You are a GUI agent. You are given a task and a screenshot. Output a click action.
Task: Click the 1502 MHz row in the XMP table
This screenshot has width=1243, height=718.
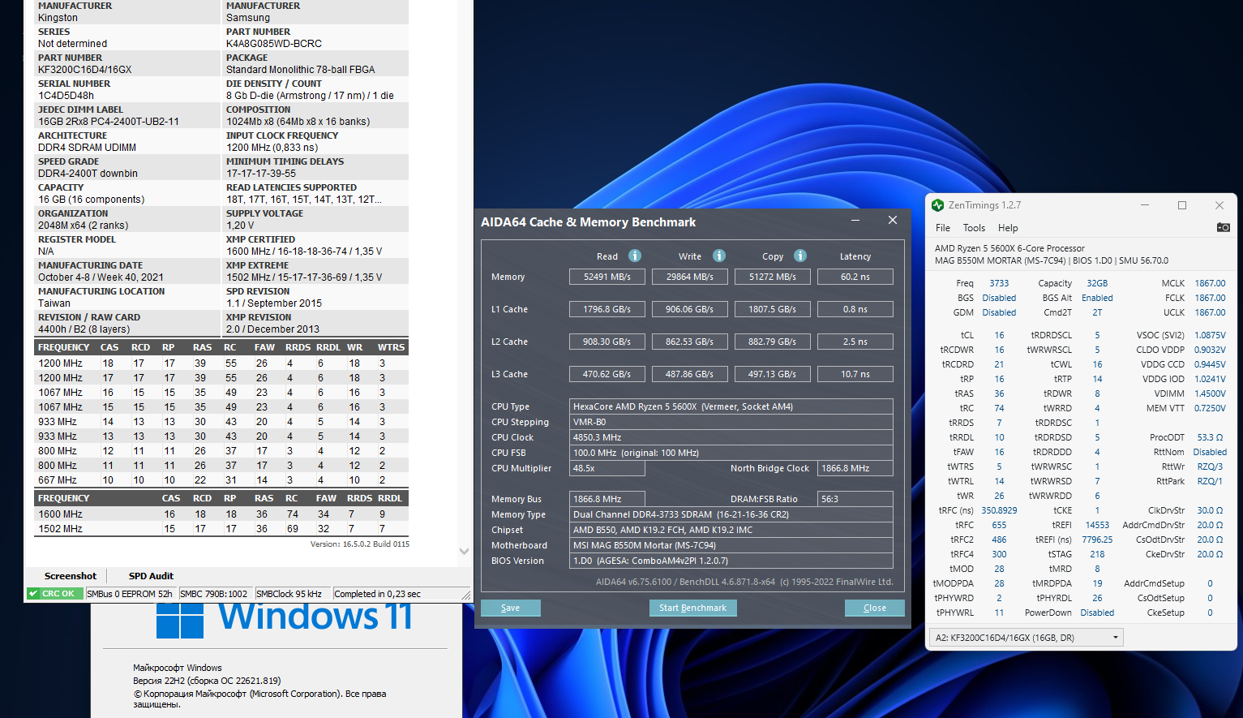tap(221, 529)
